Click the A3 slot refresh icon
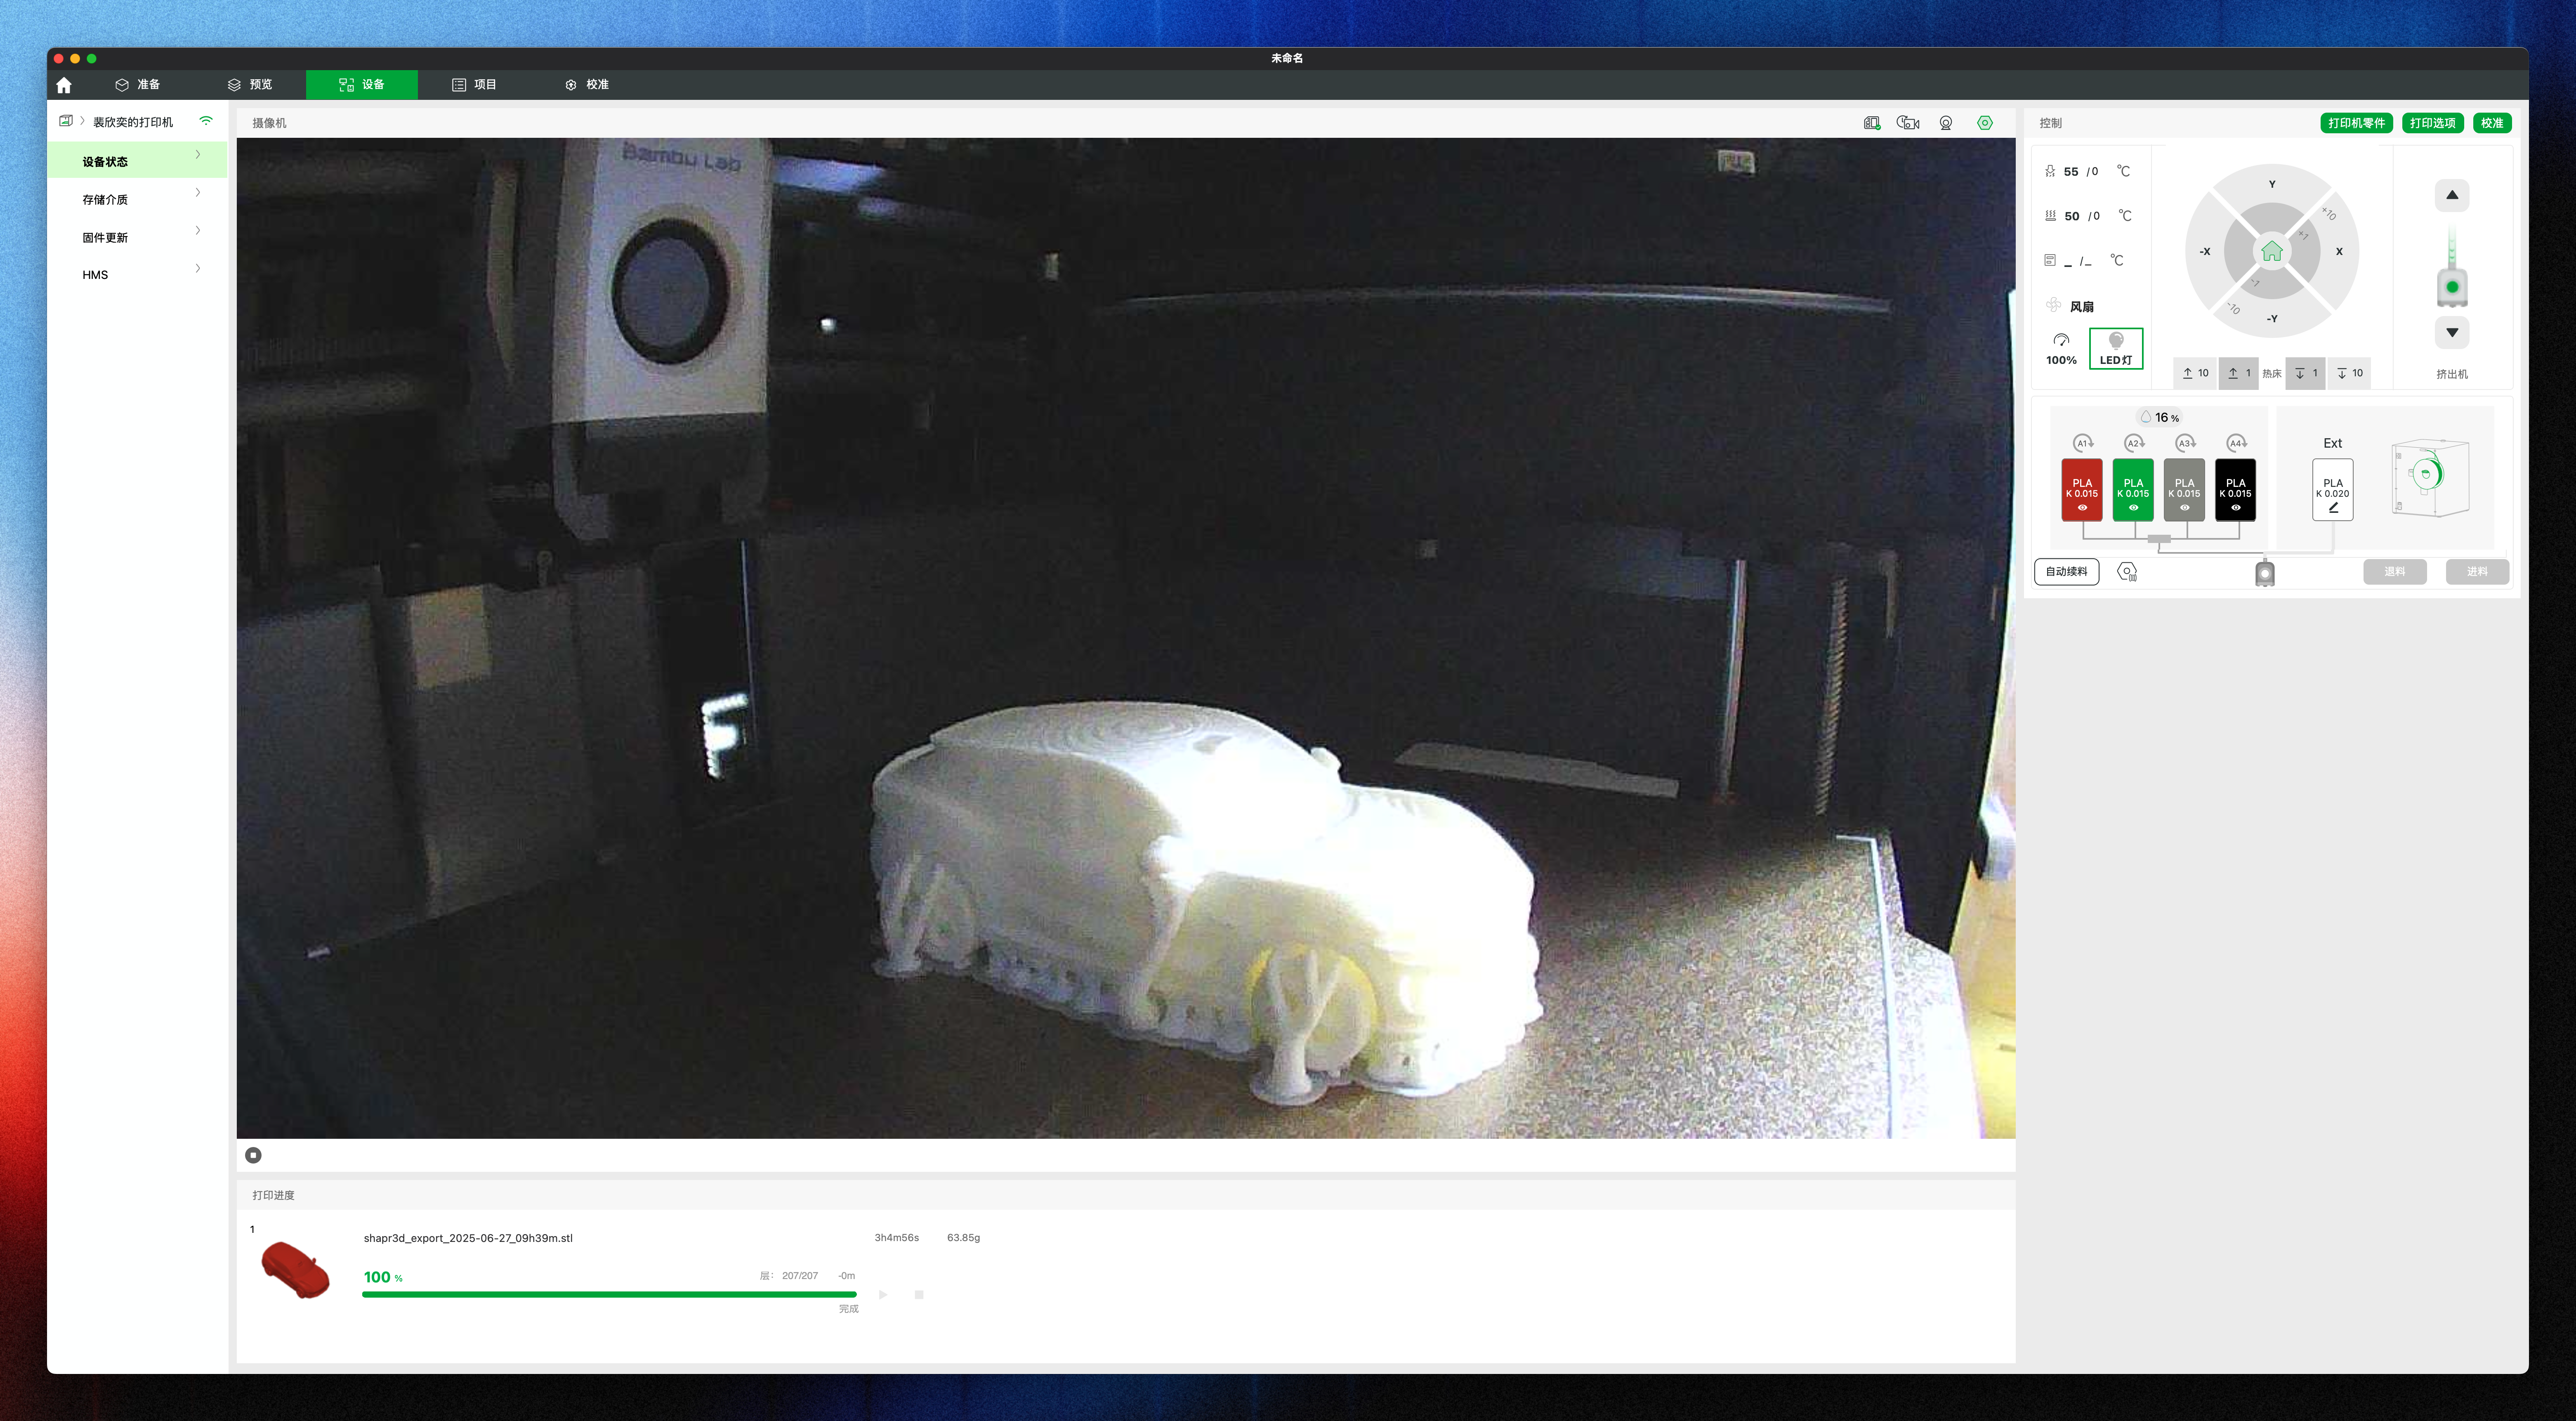Image resolution: width=2576 pixels, height=1421 pixels. pos(2185,443)
